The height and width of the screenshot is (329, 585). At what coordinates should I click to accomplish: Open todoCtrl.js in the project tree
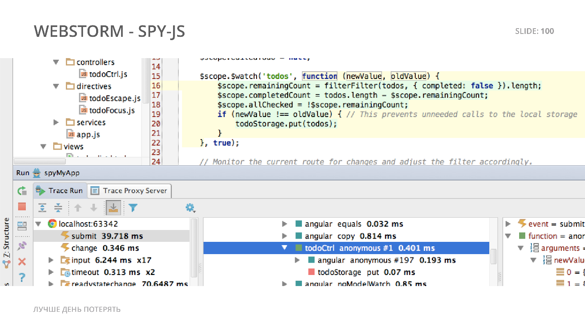(108, 74)
